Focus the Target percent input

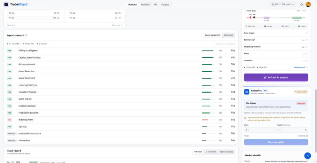click(x=292, y=130)
